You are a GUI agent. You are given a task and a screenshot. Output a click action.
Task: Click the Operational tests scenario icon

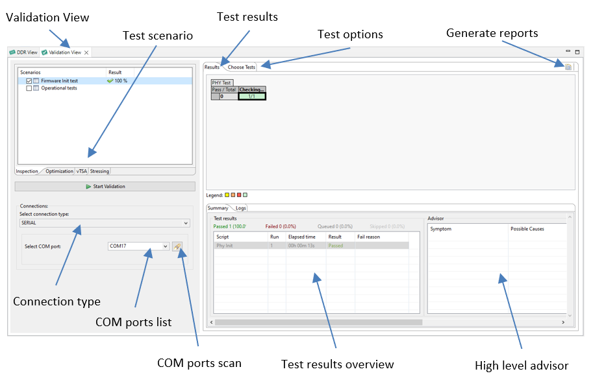36,88
